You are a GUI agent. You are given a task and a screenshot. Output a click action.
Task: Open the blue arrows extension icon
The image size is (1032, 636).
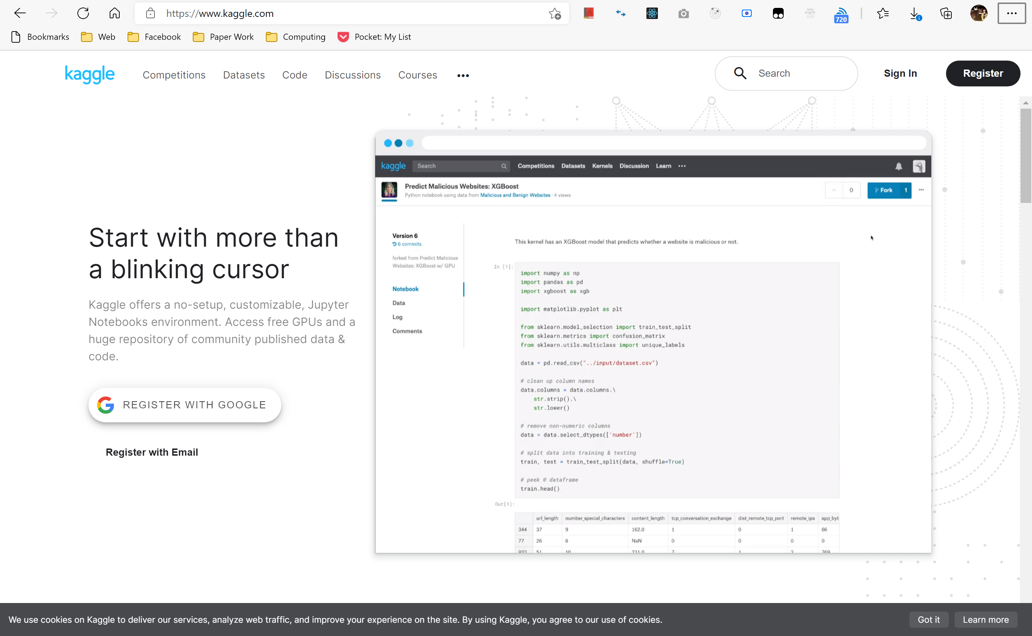(x=621, y=14)
